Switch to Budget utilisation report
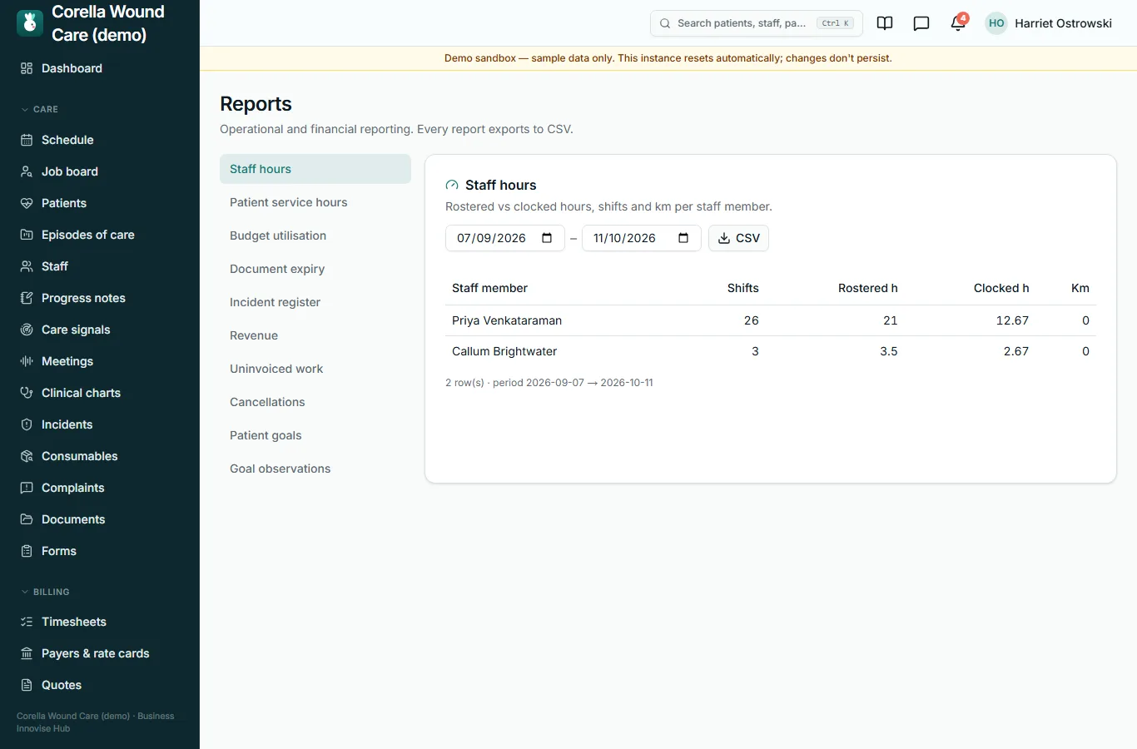Image resolution: width=1137 pixels, height=749 pixels. (315, 236)
